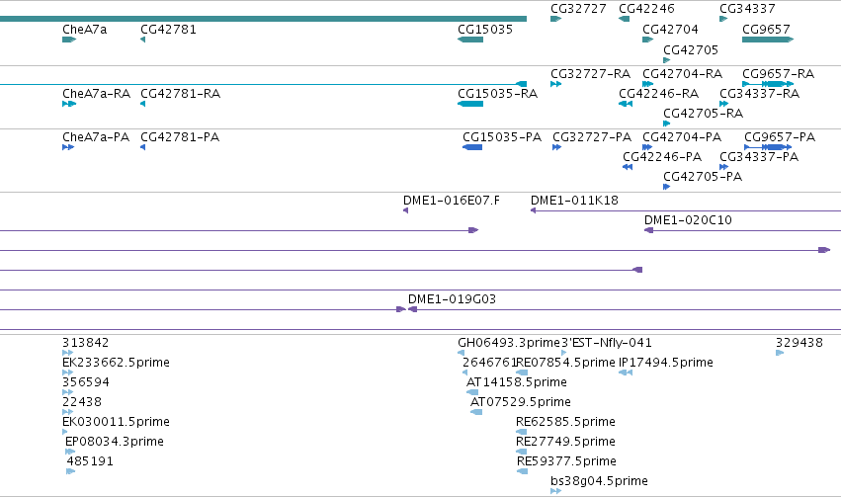Select transcript CG15035-RA label
This screenshot has height=497, width=841.
[497, 94]
